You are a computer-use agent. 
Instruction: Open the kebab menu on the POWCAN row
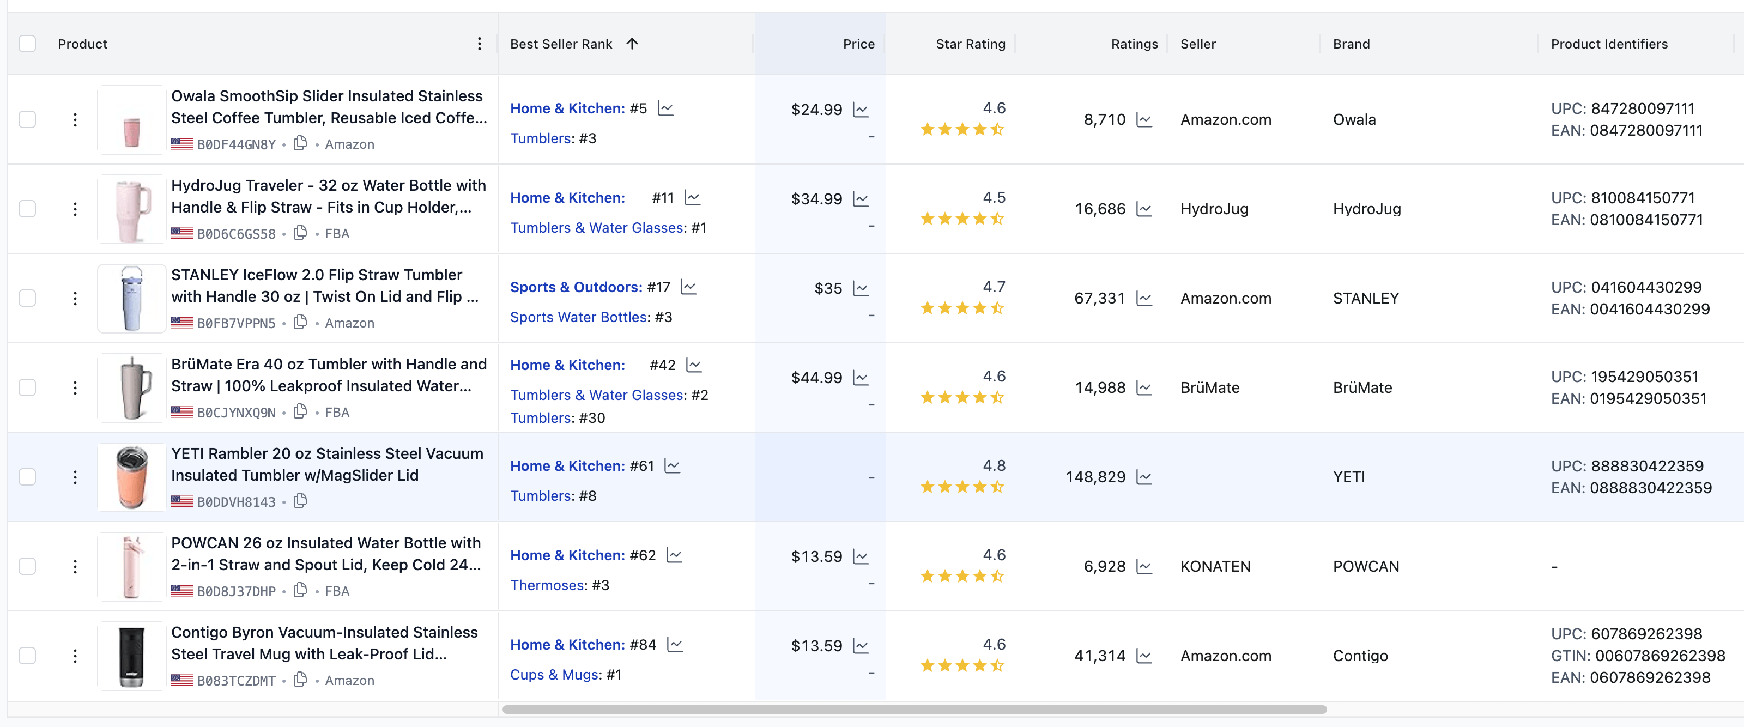click(75, 567)
